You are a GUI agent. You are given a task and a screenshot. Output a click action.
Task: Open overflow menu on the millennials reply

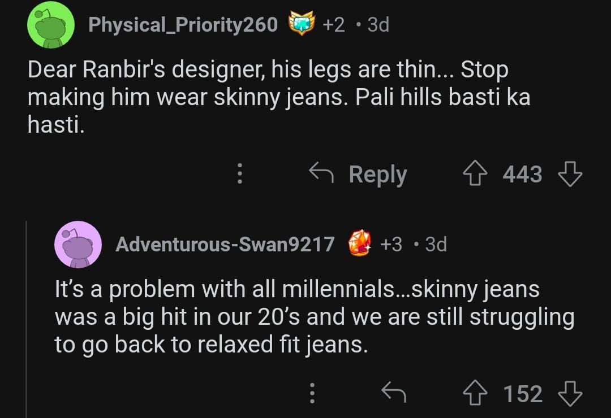point(312,393)
